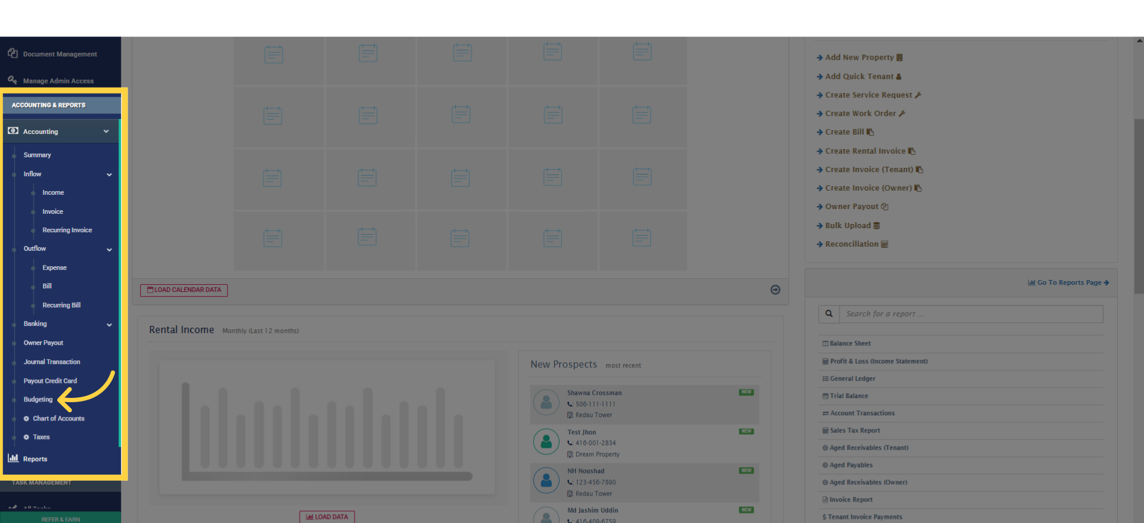
Task: Click the gear icon beside Taxes
Action: click(26, 437)
